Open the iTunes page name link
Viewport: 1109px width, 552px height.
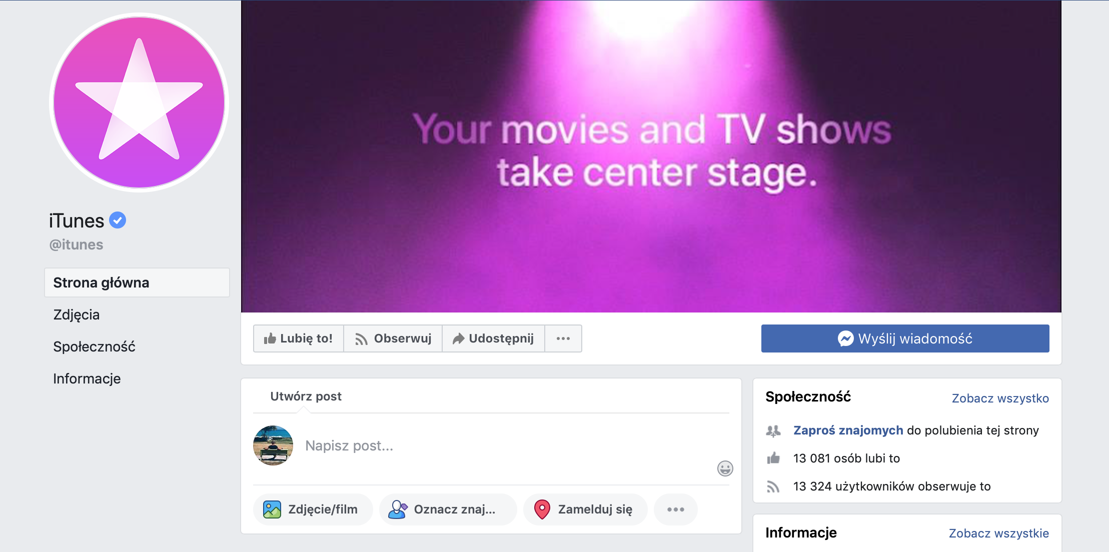click(x=77, y=220)
